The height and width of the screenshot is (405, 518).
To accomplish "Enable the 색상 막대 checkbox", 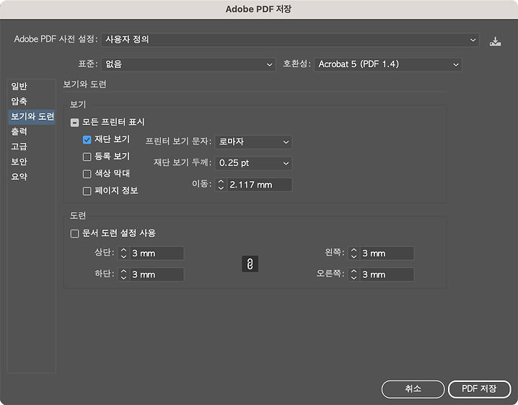I will pyautogui.click(x=87, y=174).
